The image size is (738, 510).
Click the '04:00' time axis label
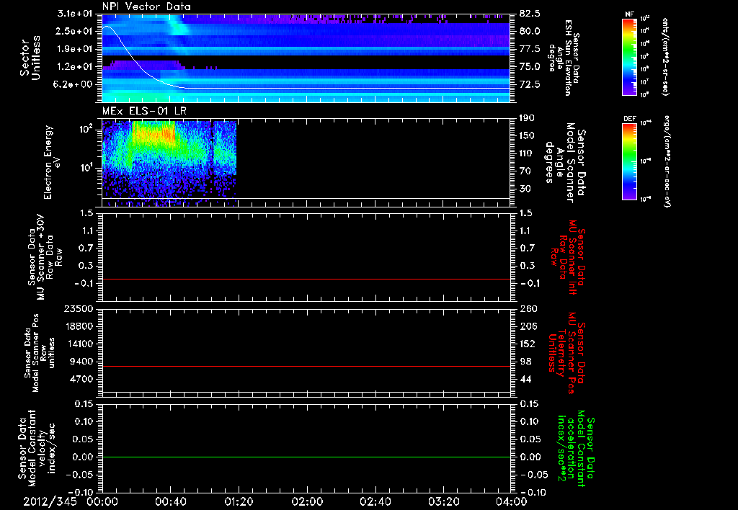click(x=512, y=501)
